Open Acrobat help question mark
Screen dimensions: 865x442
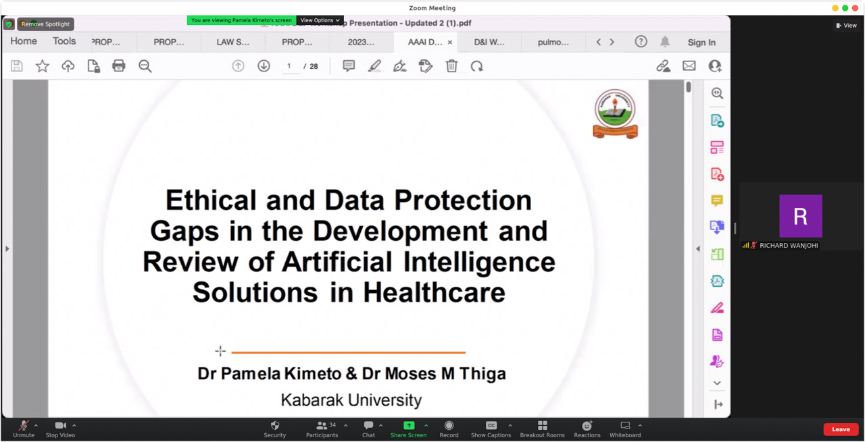tap(641, 42)
